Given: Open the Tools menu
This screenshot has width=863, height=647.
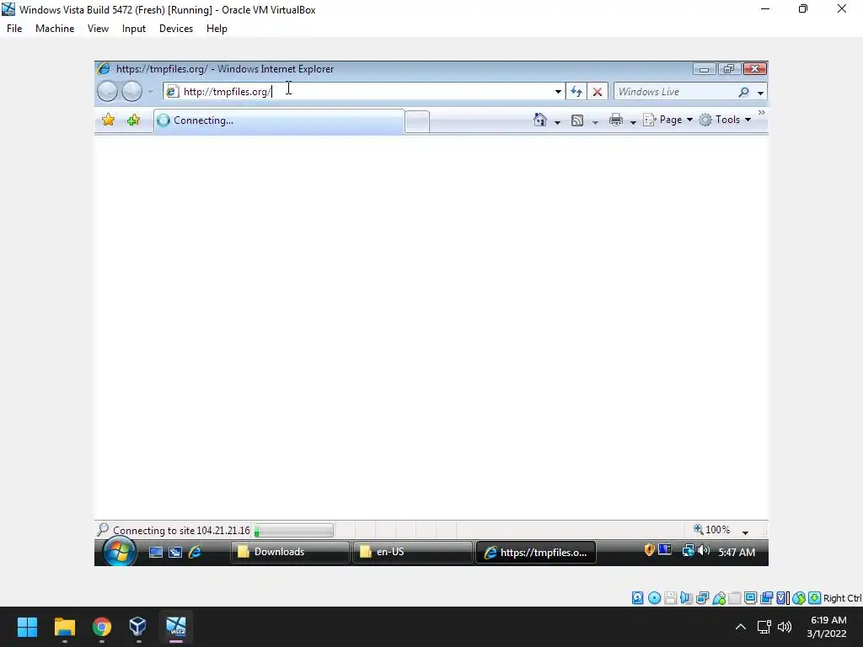Looking at the screenshot, I should [725, 120].
